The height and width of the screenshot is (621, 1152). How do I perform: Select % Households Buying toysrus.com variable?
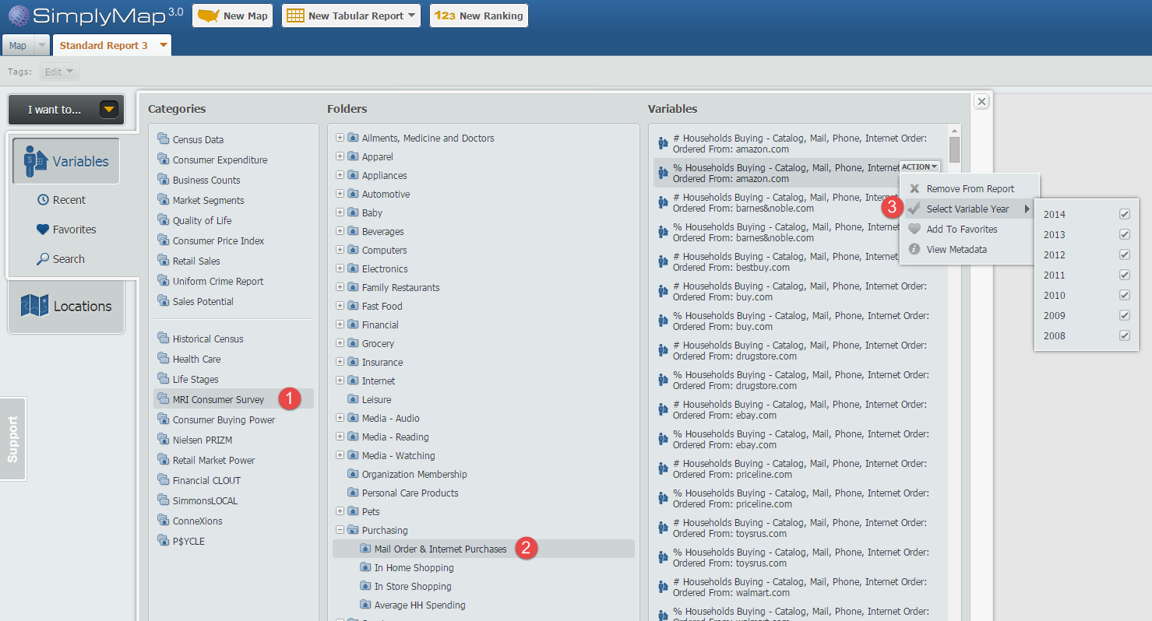pyautogui.click(x=800, y=557)
